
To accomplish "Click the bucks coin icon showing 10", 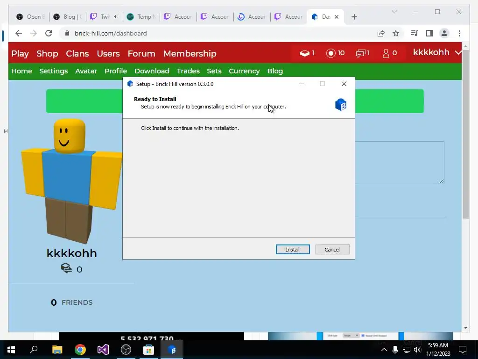I will pyautogui.click(x=331, y=53).
